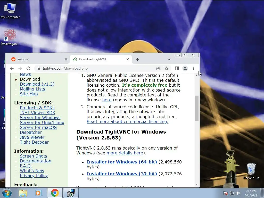The height and width of the screenshot is (198, 264).
Task: Click the page scrollbar down arrow
Action: point(197,184)
